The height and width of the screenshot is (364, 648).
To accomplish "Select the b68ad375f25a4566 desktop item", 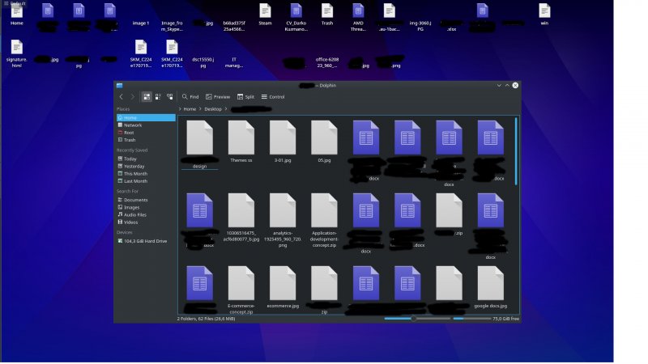I will (x=234, y=26).
